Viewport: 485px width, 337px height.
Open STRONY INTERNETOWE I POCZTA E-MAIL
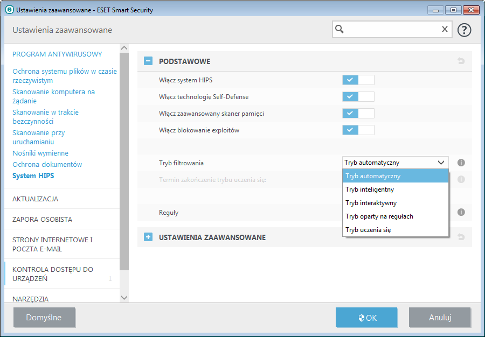[53, 244]
